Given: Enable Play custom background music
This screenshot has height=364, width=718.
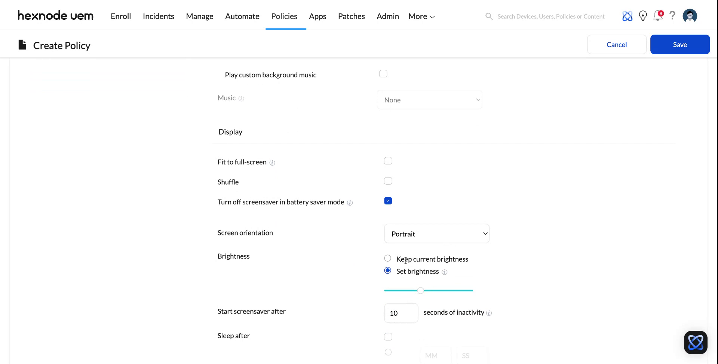Looking at the screenshot, I should 383,74.
